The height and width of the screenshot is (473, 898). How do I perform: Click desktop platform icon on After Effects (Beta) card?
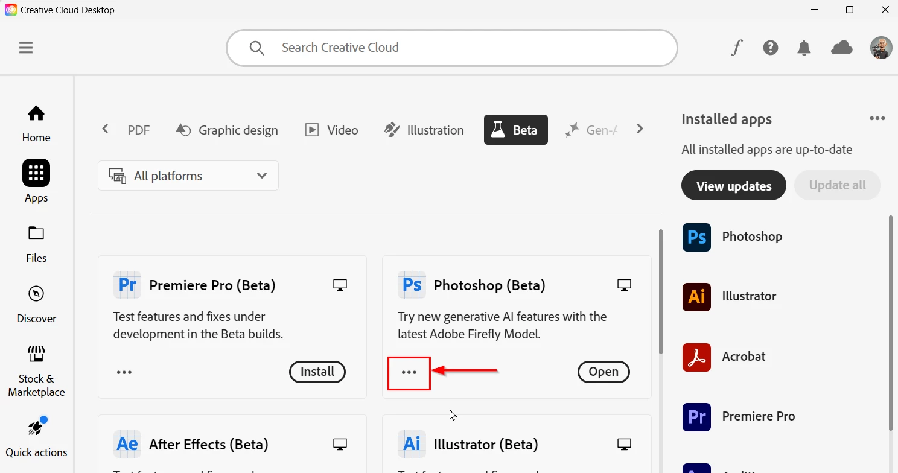pos(340,445)
